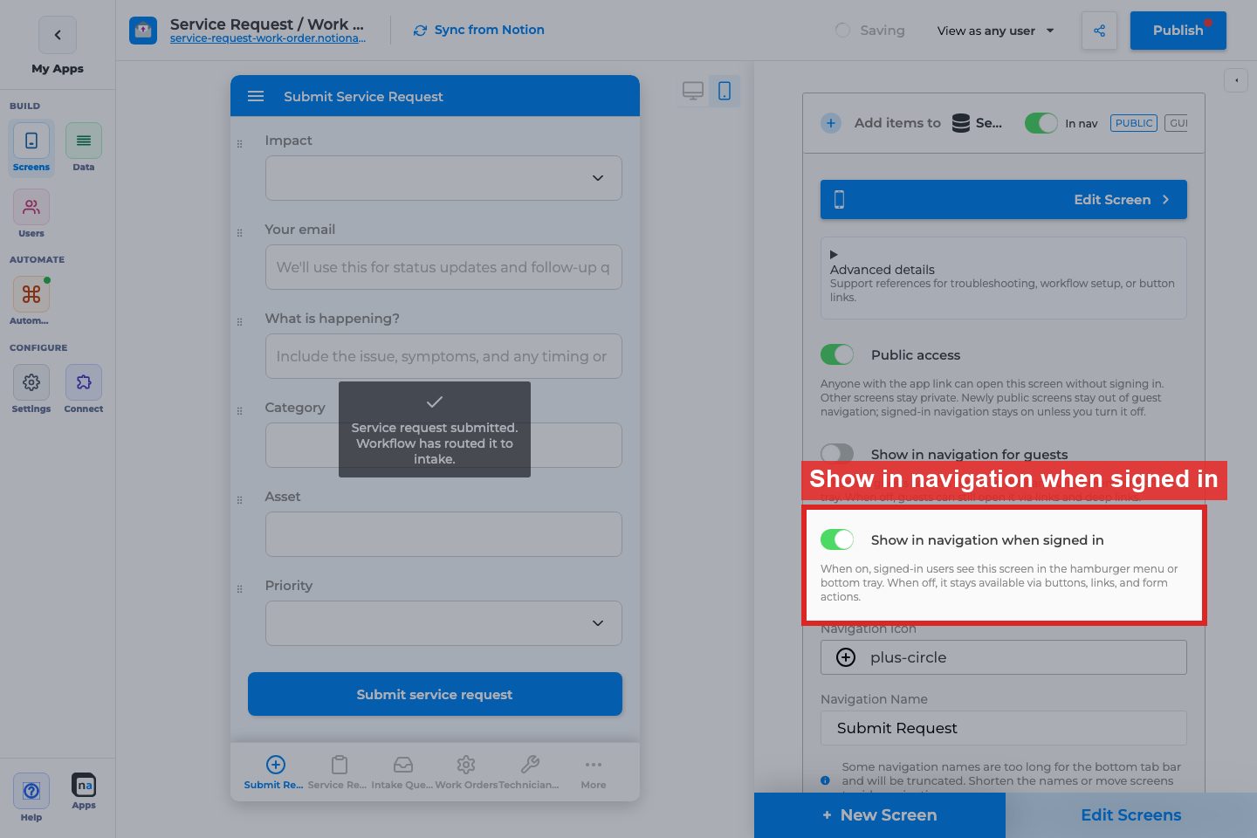Screen dimensions: 1257x838
Task: Go back with the My Apps arrow
Action: 58,35
